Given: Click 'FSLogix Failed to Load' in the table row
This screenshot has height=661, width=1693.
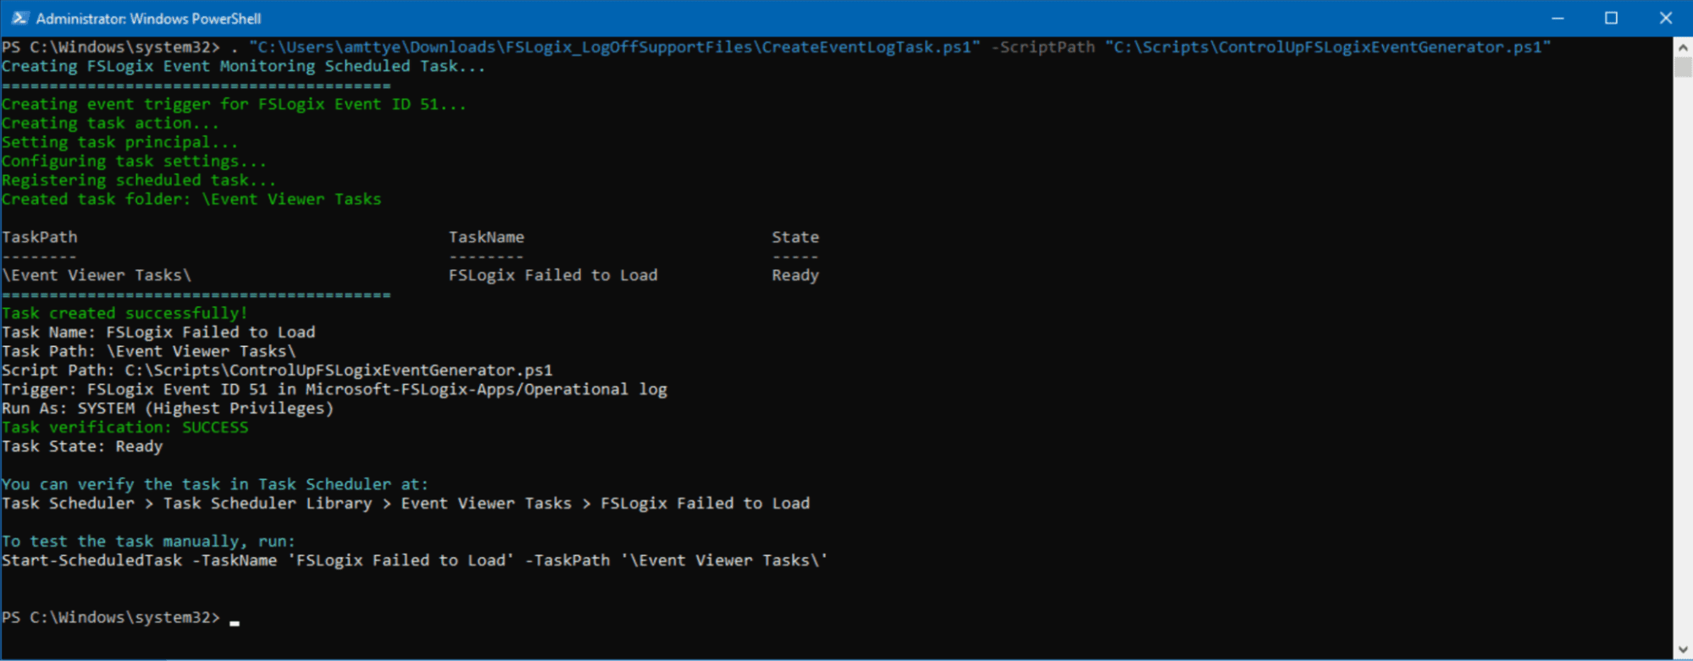Looking at the screenshot, I should pyautogui.click(x=552, y=275).
